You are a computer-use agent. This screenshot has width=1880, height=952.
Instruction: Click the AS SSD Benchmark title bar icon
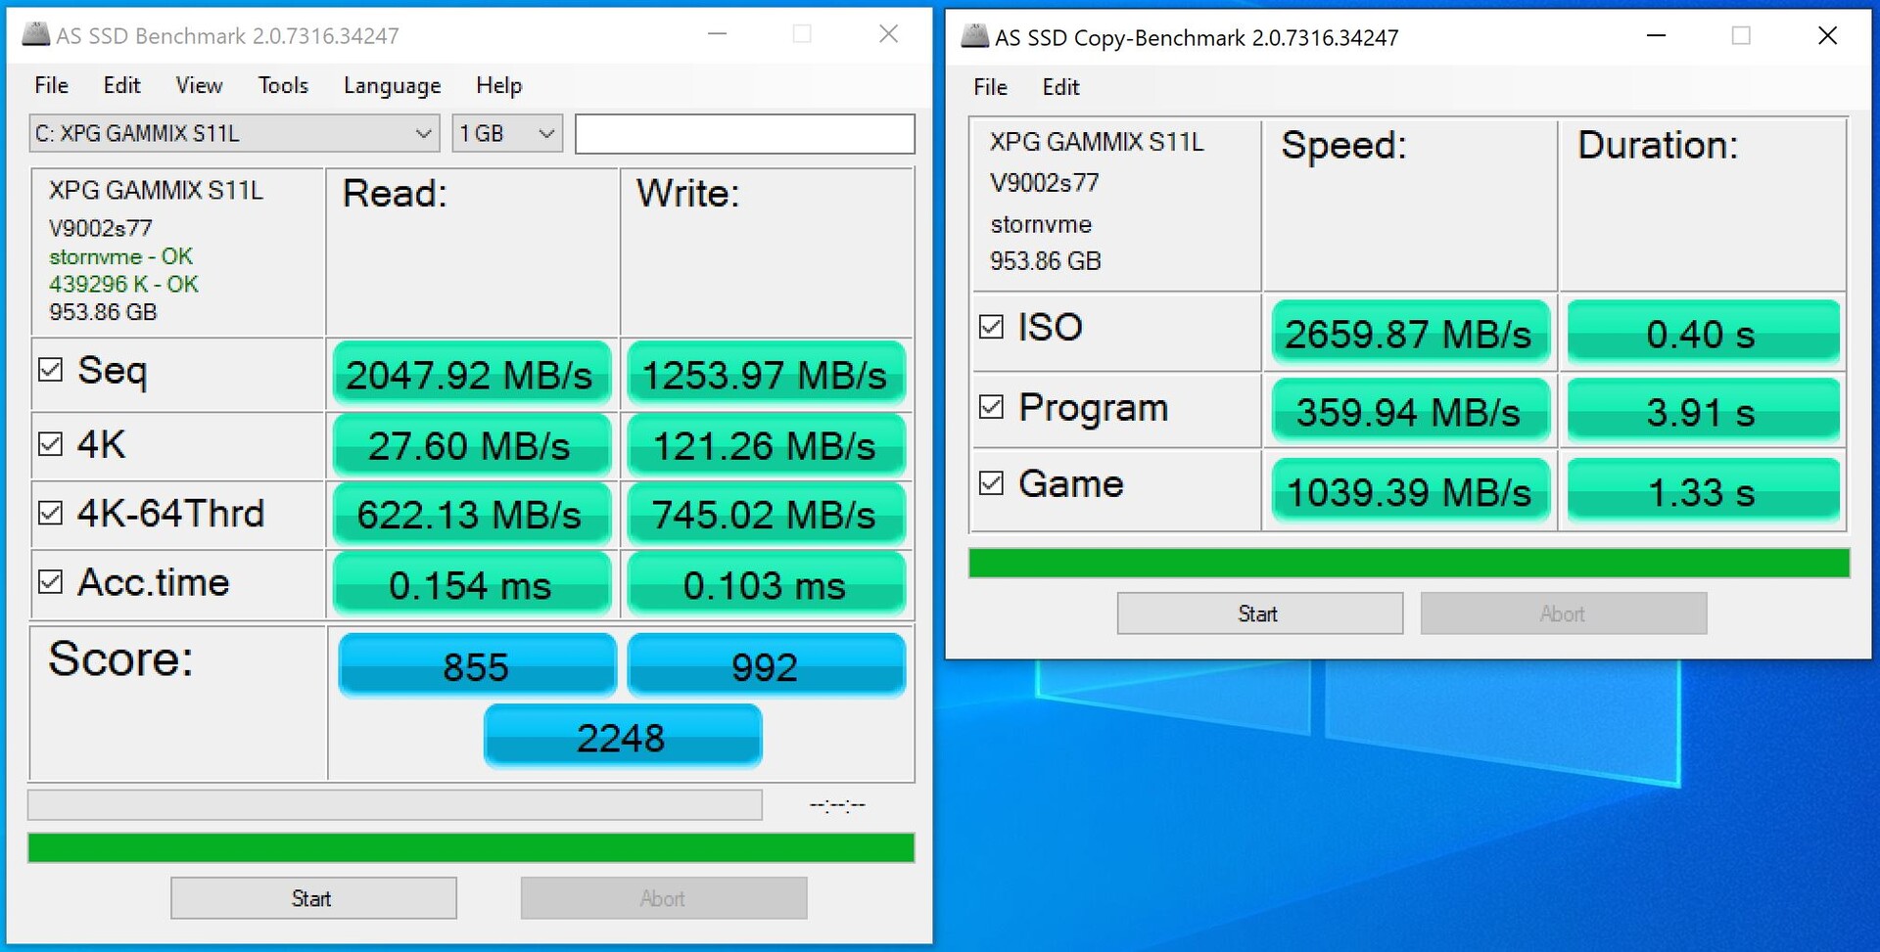pyautogui.click(x=35, y=35)
